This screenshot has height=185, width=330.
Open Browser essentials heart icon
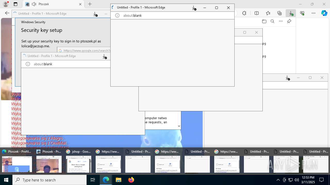click(x=302, y=13)
